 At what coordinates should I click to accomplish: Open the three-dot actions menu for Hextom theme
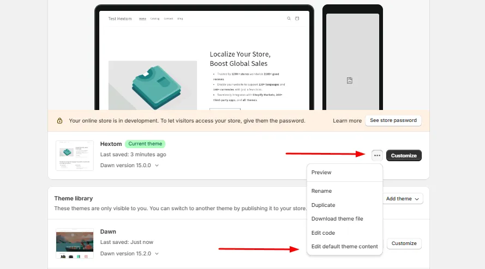377,155
